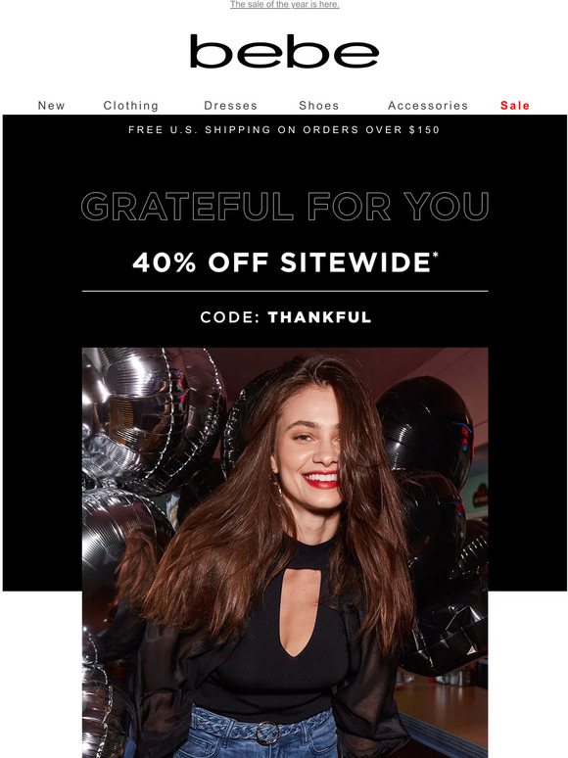Open the Clothing navigation link
This screenshot has width=568, height=758.
131,106
